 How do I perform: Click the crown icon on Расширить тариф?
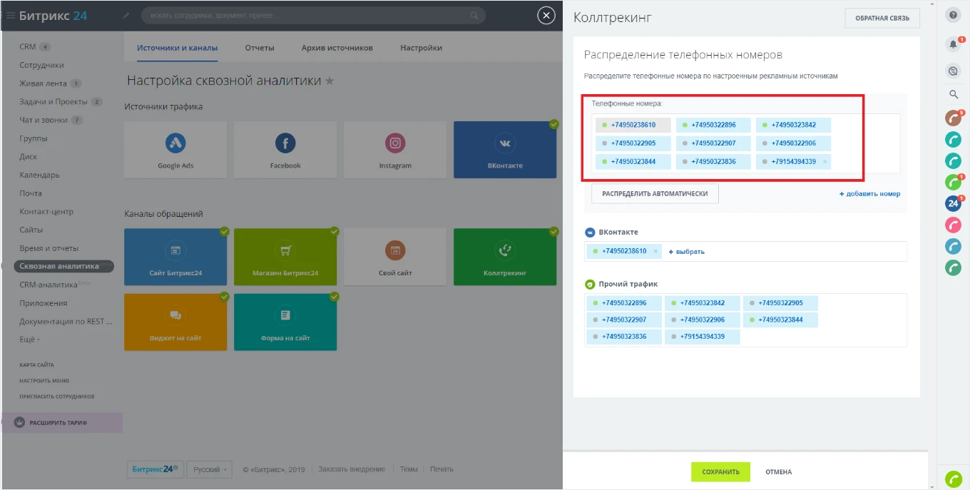coord(19,422)
